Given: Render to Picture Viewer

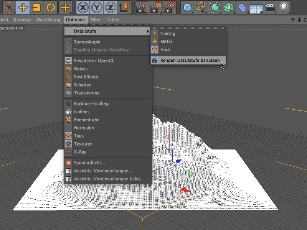Looking at the screenshot, I should pos(155,7).
